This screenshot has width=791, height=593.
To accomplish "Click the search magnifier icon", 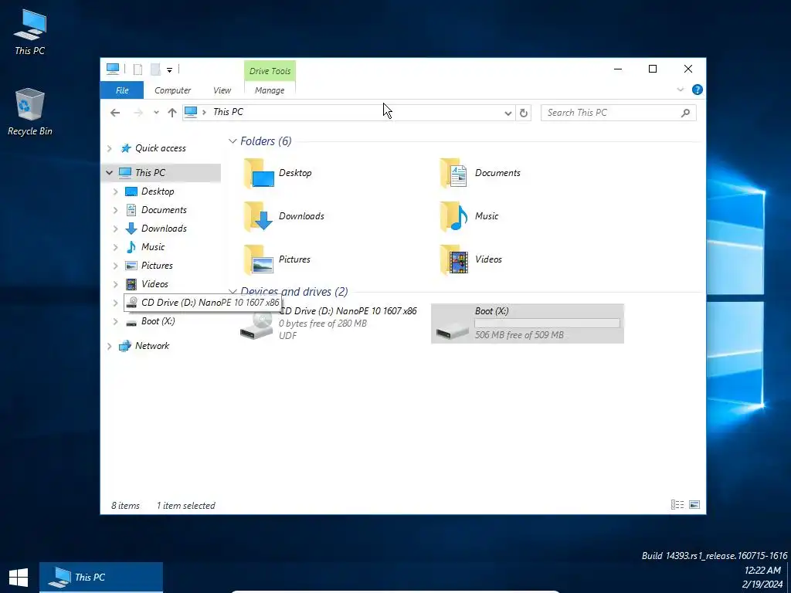I will click(685, 113).
